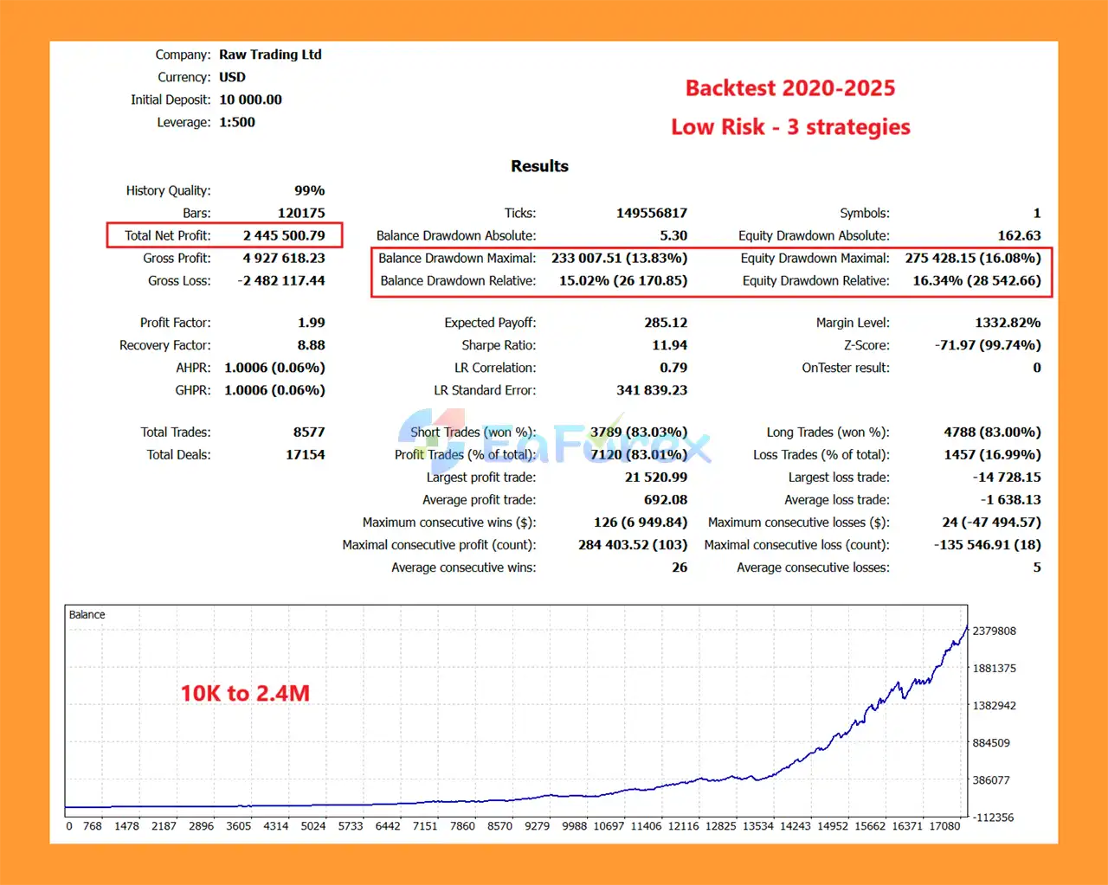The width and height of the screenshot is (1108, 885).
Task: Click the '10K to 2.4M' chart annotation
Action: 245,693
